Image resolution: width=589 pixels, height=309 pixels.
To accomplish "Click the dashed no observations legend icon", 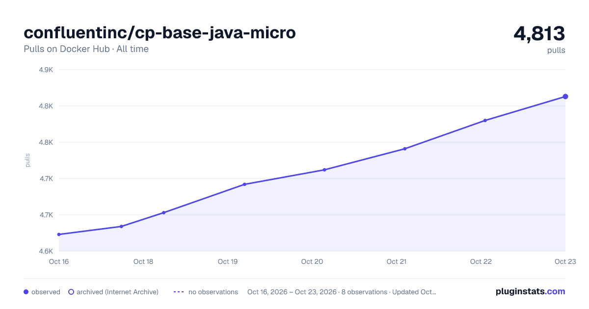I will click(179, 292).
